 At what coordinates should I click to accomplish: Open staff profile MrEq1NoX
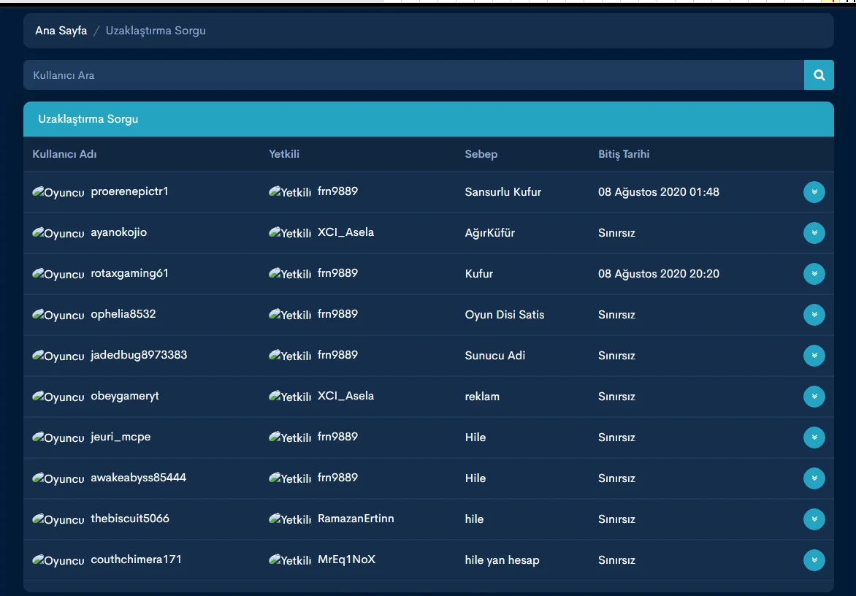click(x=347, y=559)
